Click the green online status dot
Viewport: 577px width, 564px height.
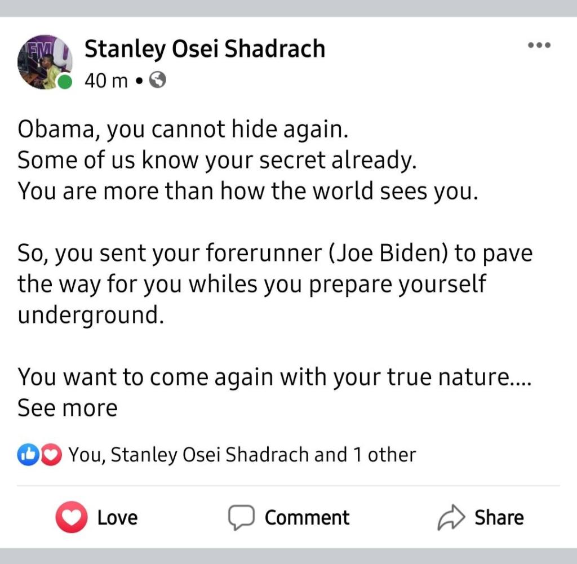(x=66, y=82)
